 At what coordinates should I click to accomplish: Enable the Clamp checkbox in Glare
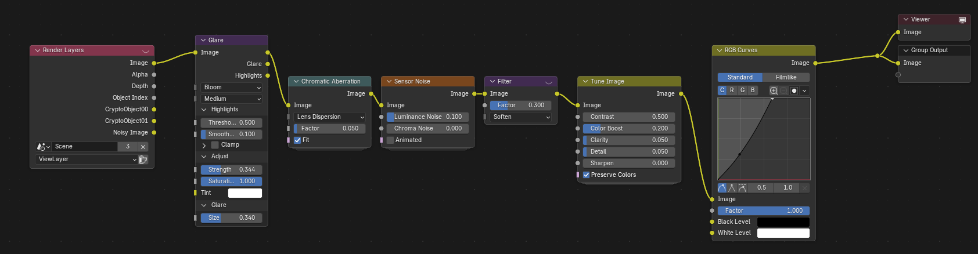point(215,145)
